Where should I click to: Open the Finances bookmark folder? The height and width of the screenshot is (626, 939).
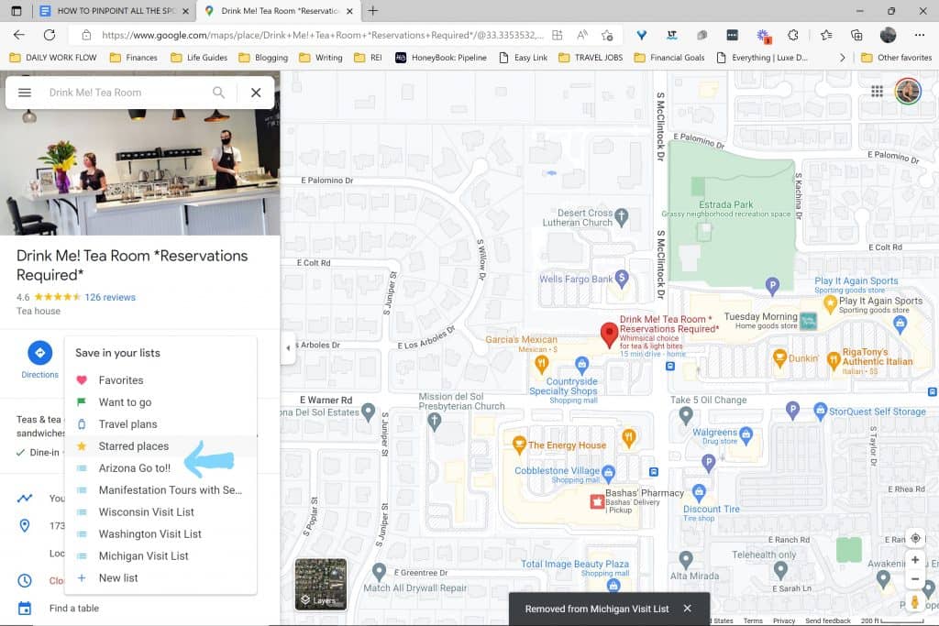[134, 58]
